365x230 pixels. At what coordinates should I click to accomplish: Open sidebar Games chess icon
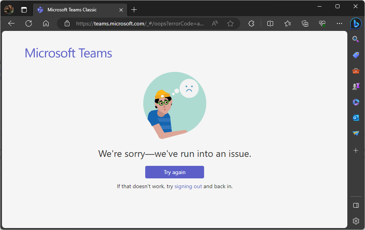[356, 86]
